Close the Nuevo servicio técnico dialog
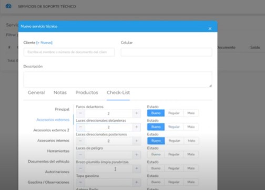Viewport: 265px width, 190px height. (210, 28)
